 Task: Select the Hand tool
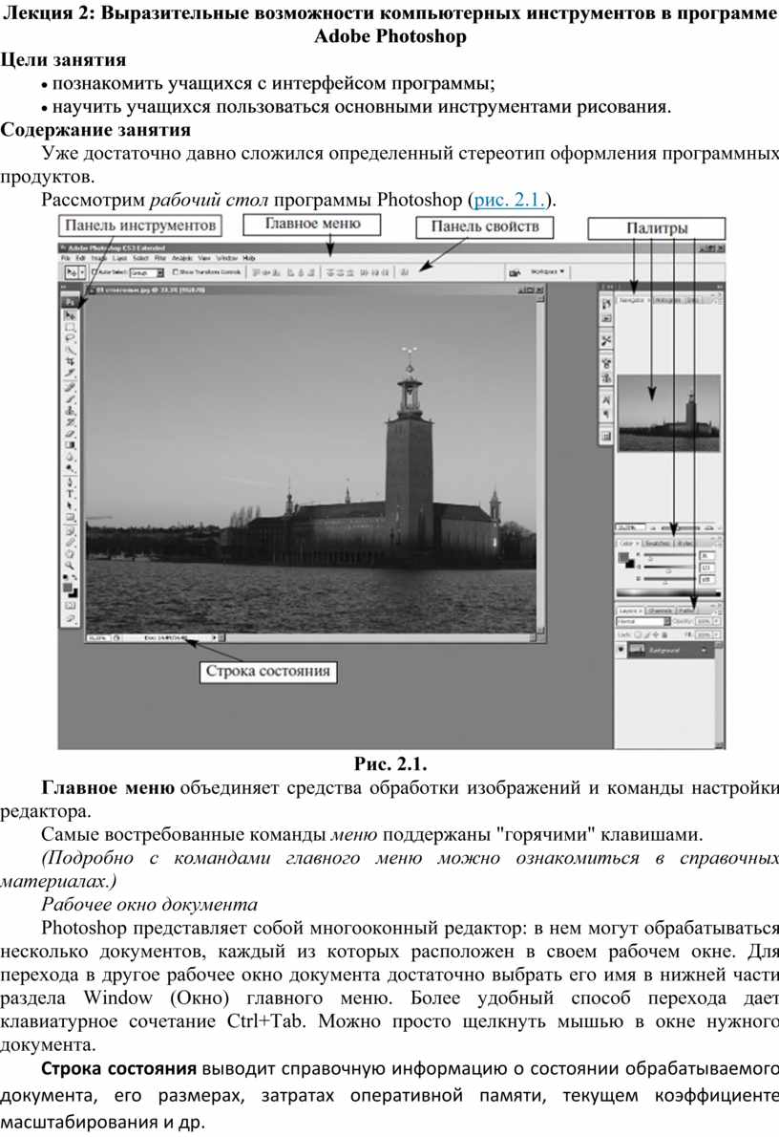coord(71,553)
